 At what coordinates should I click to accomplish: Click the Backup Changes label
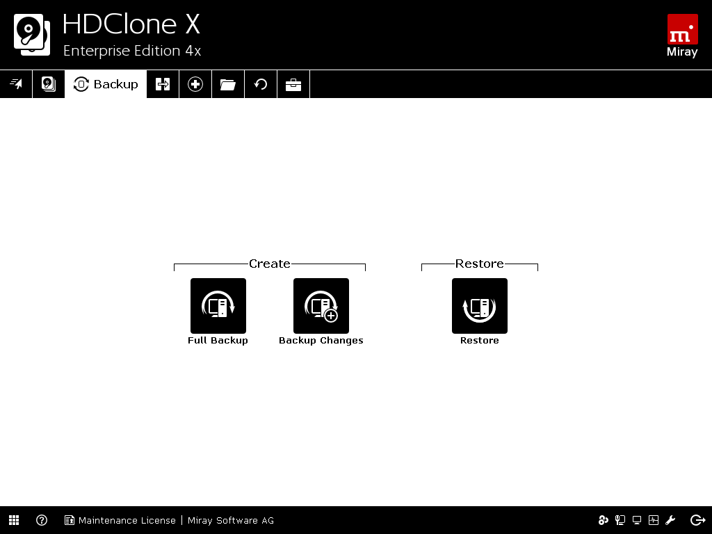pyautogui.click(x=321, y=341)
